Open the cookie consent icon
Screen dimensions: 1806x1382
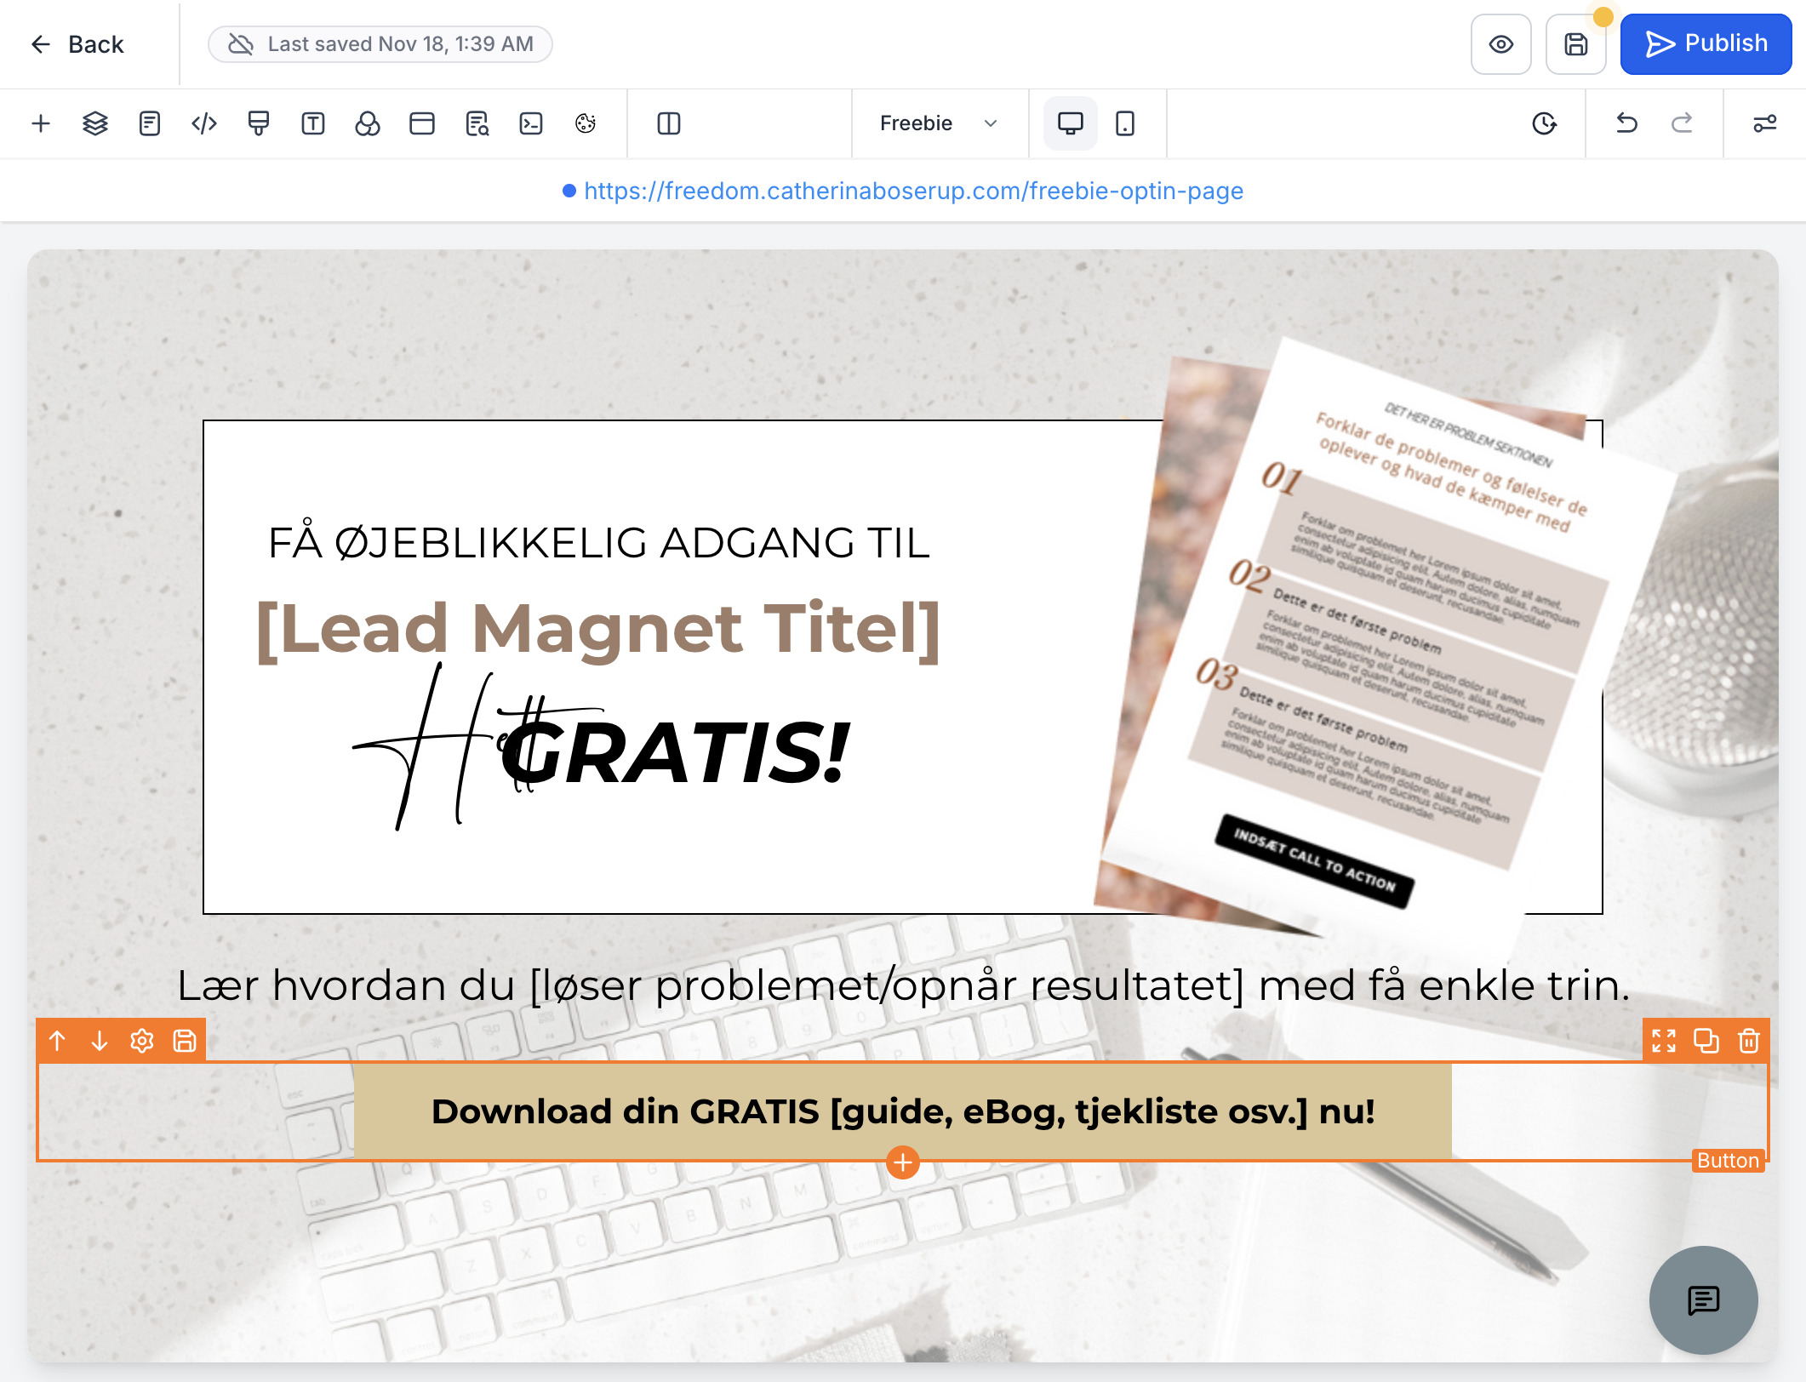tap(586, 123)
